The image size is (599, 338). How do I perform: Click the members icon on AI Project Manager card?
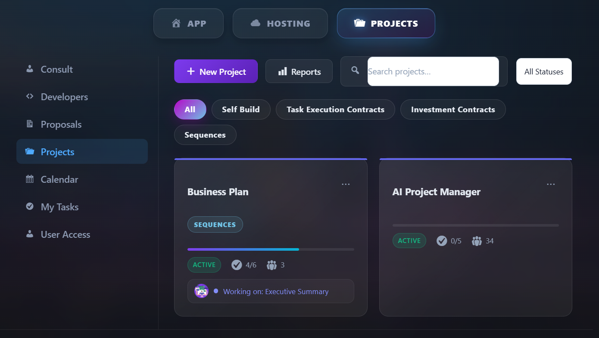(x=477, y=241)
